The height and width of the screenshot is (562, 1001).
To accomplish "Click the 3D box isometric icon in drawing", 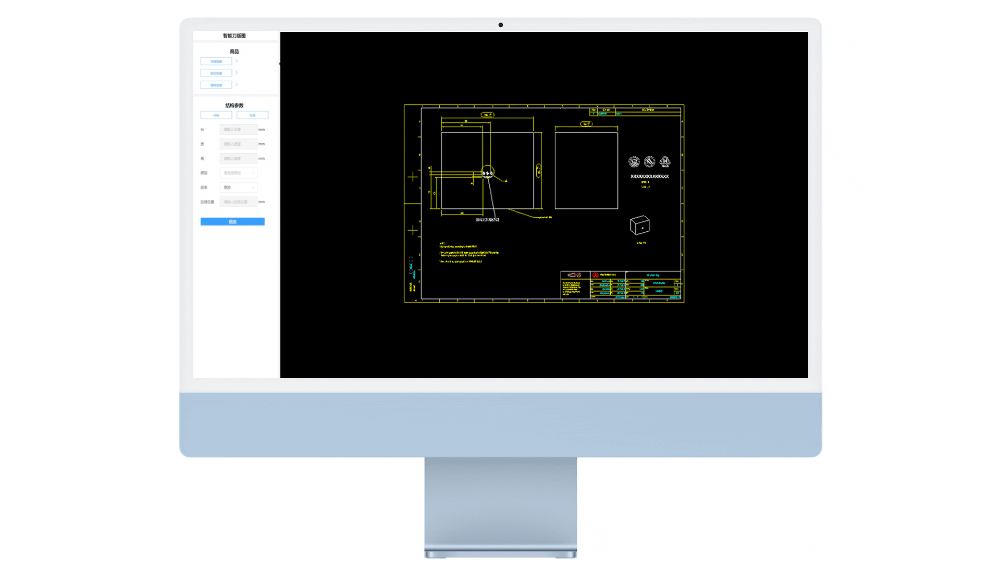I will coord(639,226).
